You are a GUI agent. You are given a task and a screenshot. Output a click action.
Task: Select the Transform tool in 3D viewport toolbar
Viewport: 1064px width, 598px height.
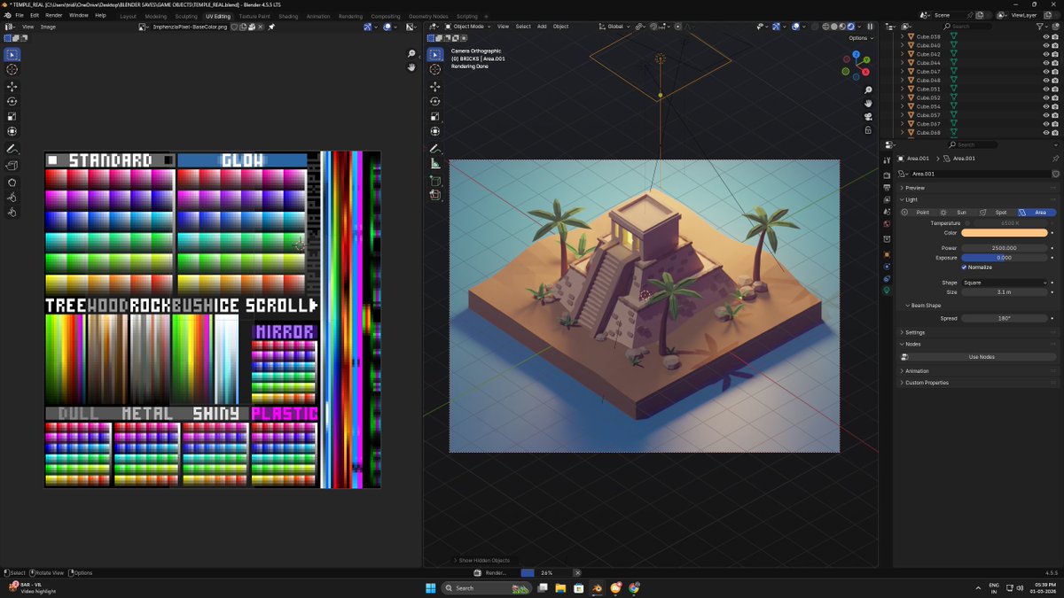tap(434, 132)
